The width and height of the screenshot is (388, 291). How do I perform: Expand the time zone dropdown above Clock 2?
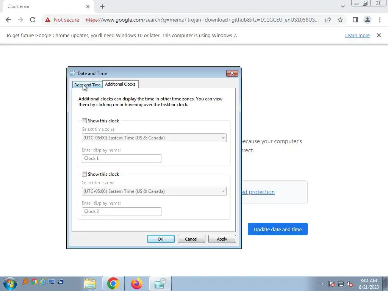click(x=154, y=191)
